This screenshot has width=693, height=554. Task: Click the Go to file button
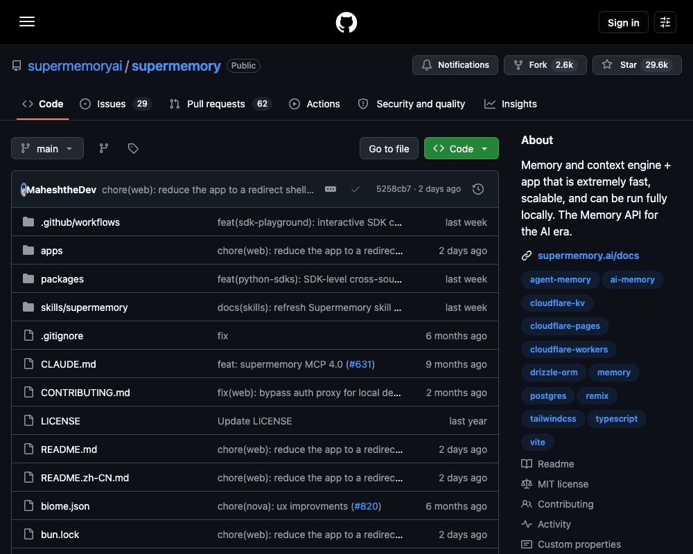pos(389,148)
